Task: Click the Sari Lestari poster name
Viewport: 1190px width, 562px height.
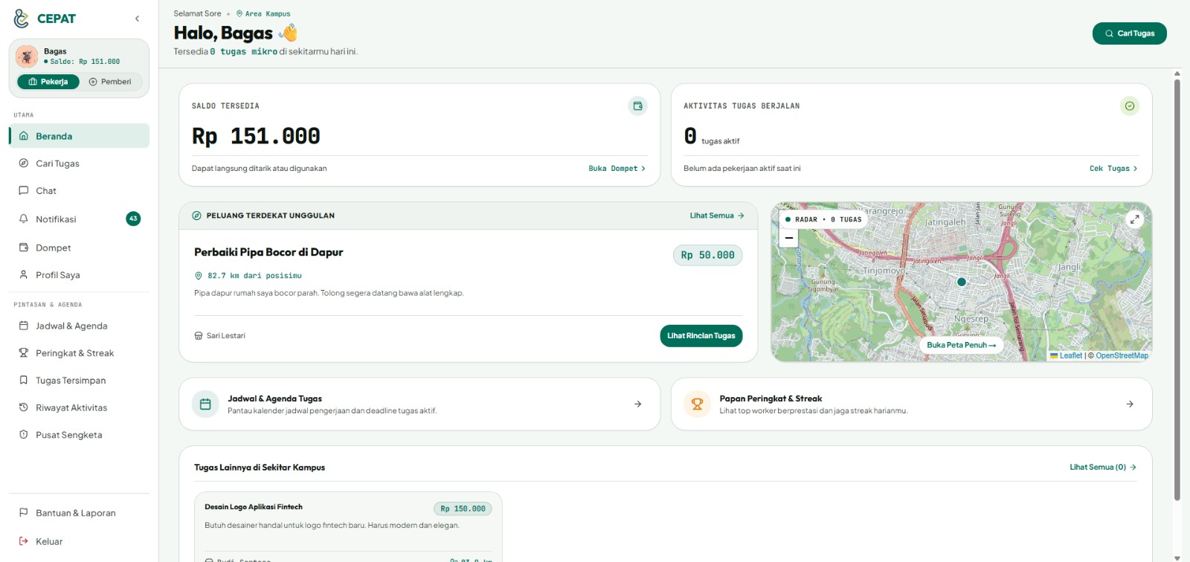Action: [226, 336]
